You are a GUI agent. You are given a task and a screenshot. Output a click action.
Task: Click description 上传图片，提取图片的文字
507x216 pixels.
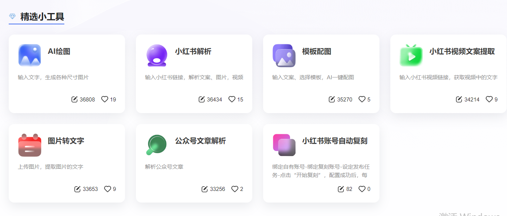point(51,167)
